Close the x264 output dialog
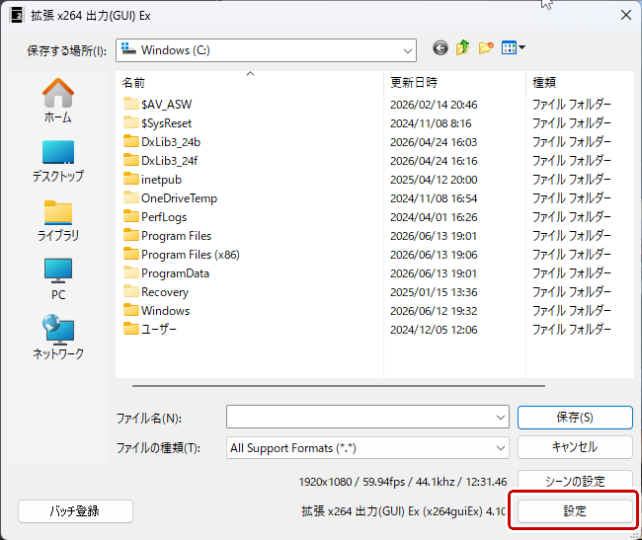This screenshot has width=642, height=540. 625,15
